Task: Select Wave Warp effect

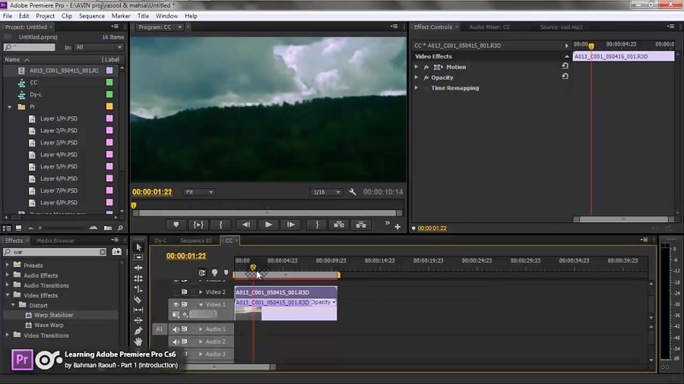Action: [x=49, y=325]
